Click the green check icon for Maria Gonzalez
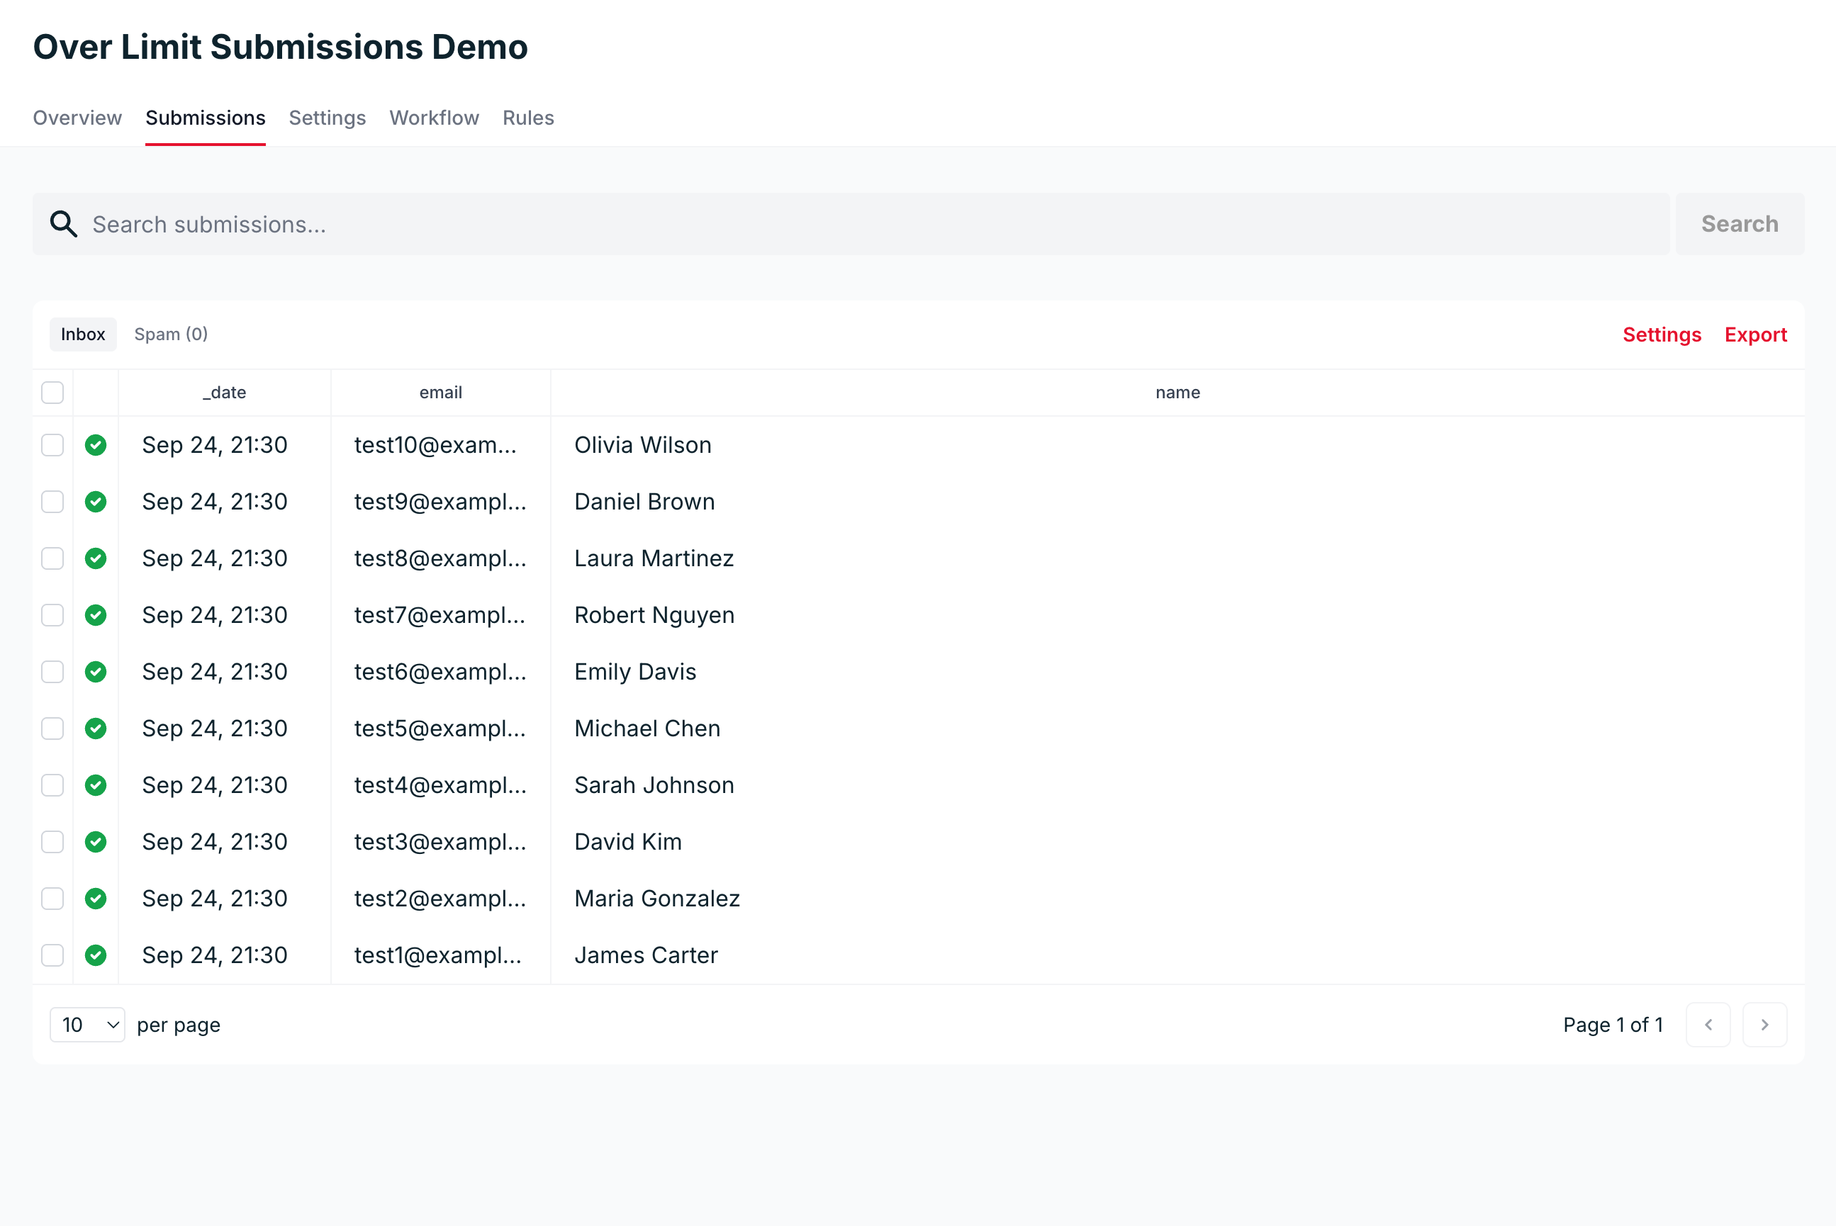The image size is (1836, 1226). 96,899
